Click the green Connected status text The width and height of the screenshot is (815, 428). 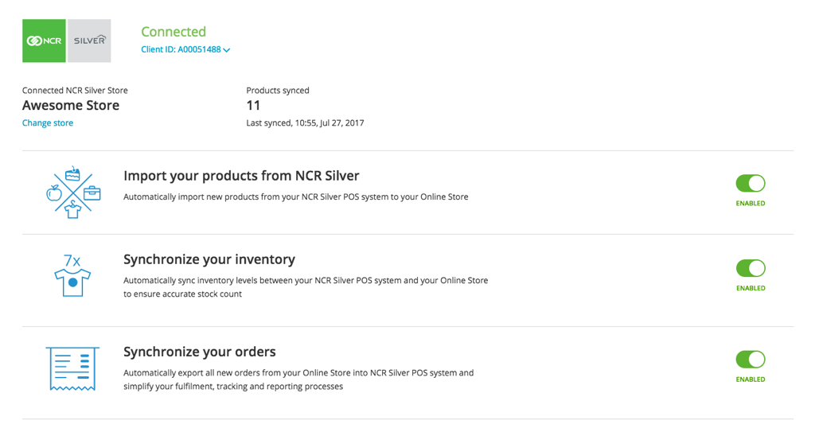(x=174, y=32)
